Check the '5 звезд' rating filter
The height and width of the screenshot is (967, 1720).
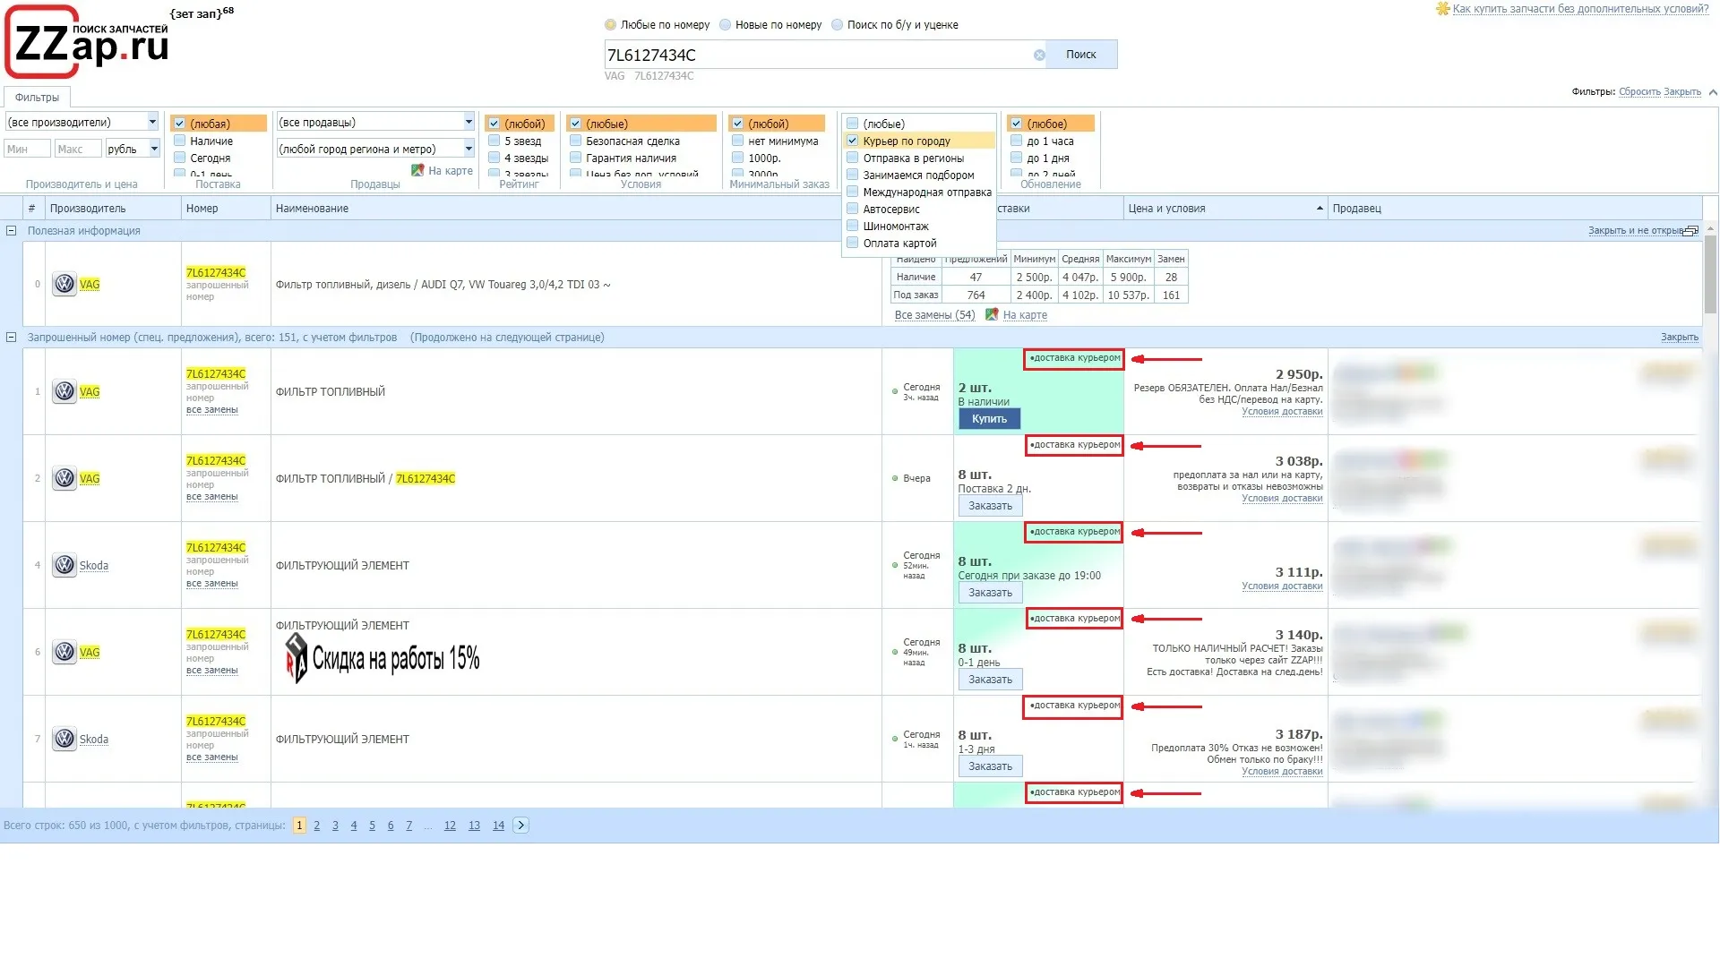(494, 141)
